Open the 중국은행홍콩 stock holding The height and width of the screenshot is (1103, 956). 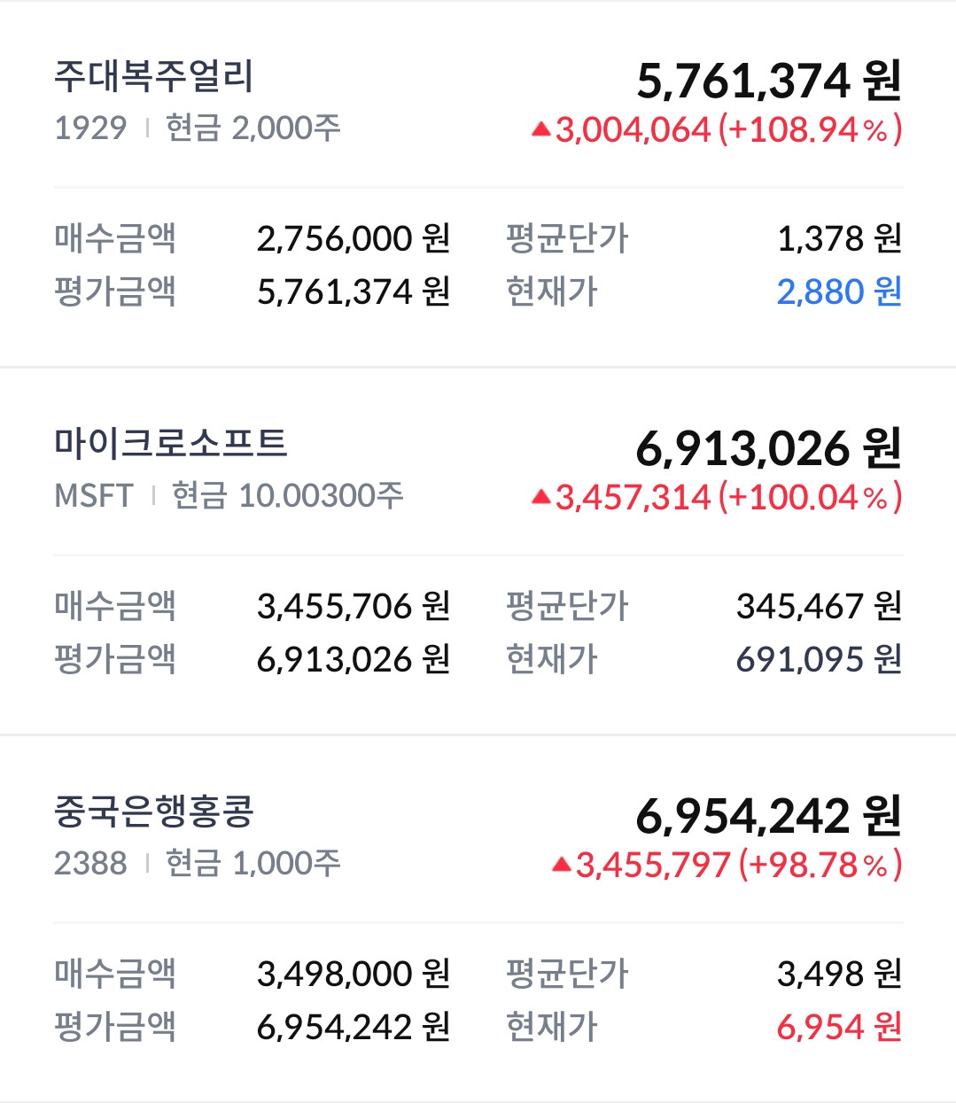point(478,919)
